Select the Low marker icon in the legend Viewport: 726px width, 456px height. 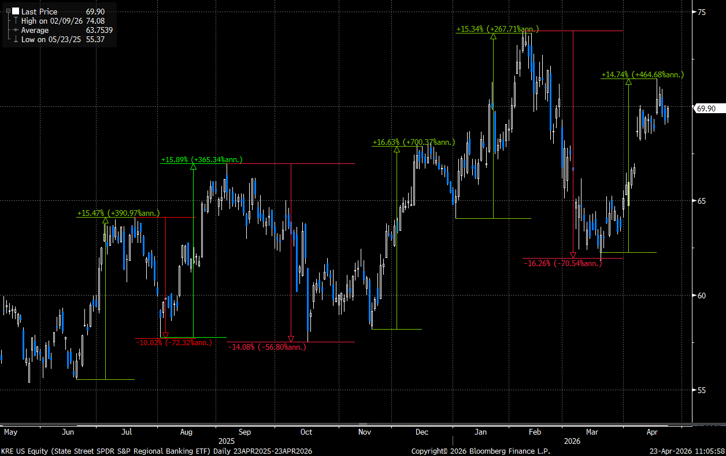coord(14,39)
